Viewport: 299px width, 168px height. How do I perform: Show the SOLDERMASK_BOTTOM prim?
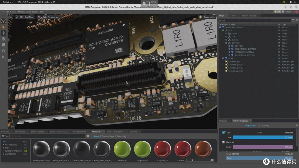pos(279,49)
